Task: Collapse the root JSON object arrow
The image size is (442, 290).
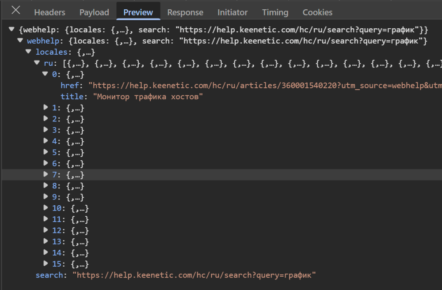Action: (x=11, y=29)
